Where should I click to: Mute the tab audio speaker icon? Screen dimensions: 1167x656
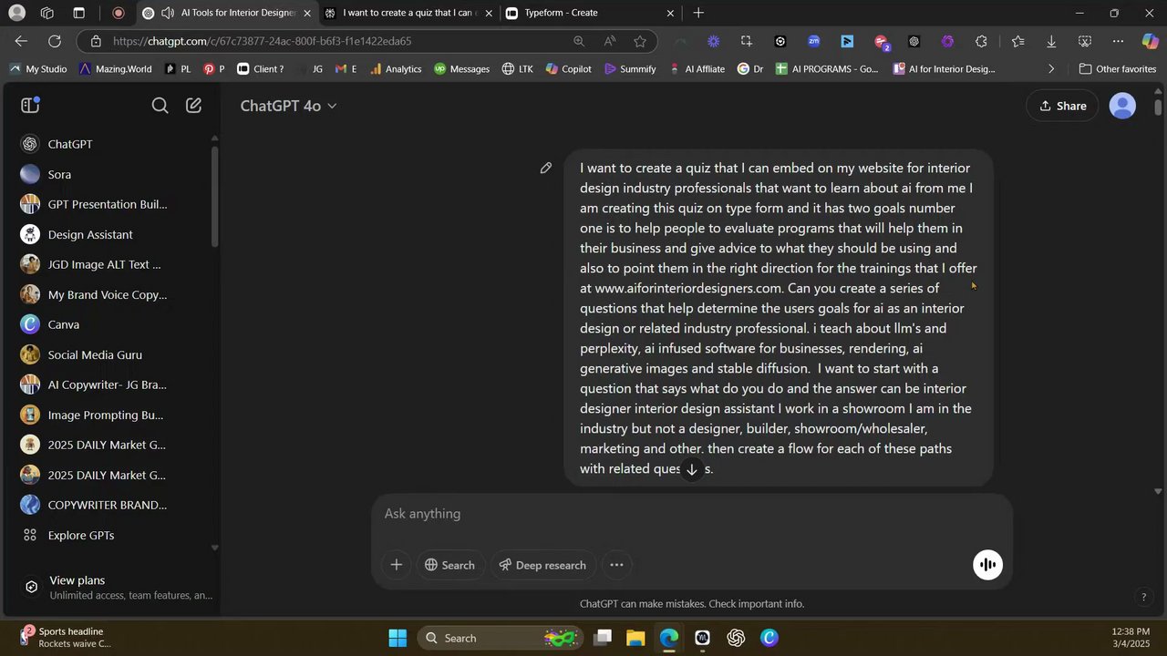click(168, 13)
